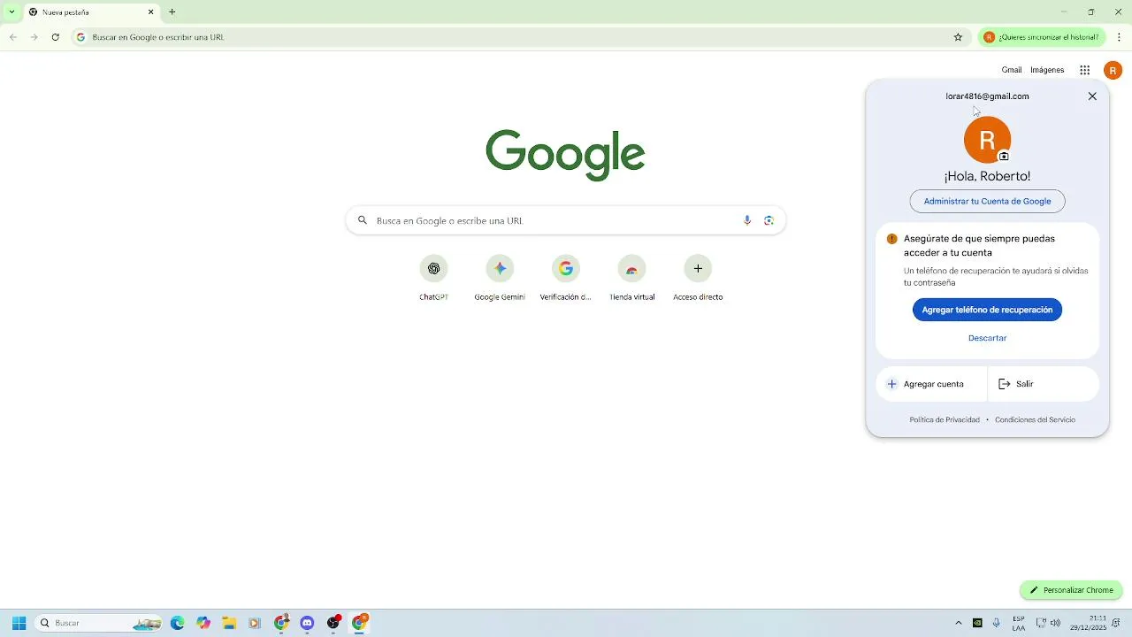Open Microsoft Edge from the taskbar
The image size is (1132, 637).
pyautogui.click(x=178, y=623)
